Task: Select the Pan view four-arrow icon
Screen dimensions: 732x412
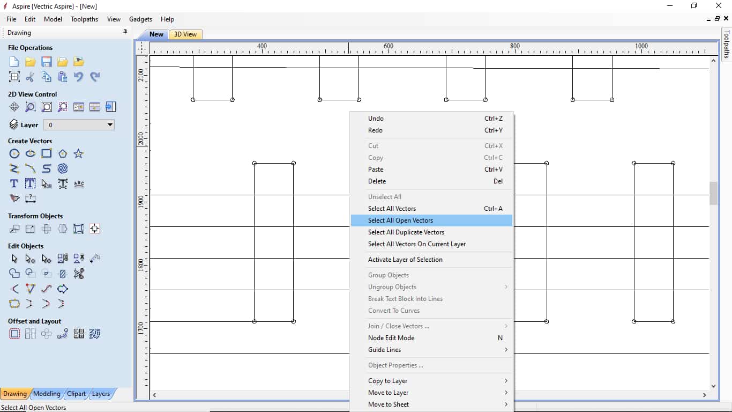Action: [14, 107]
